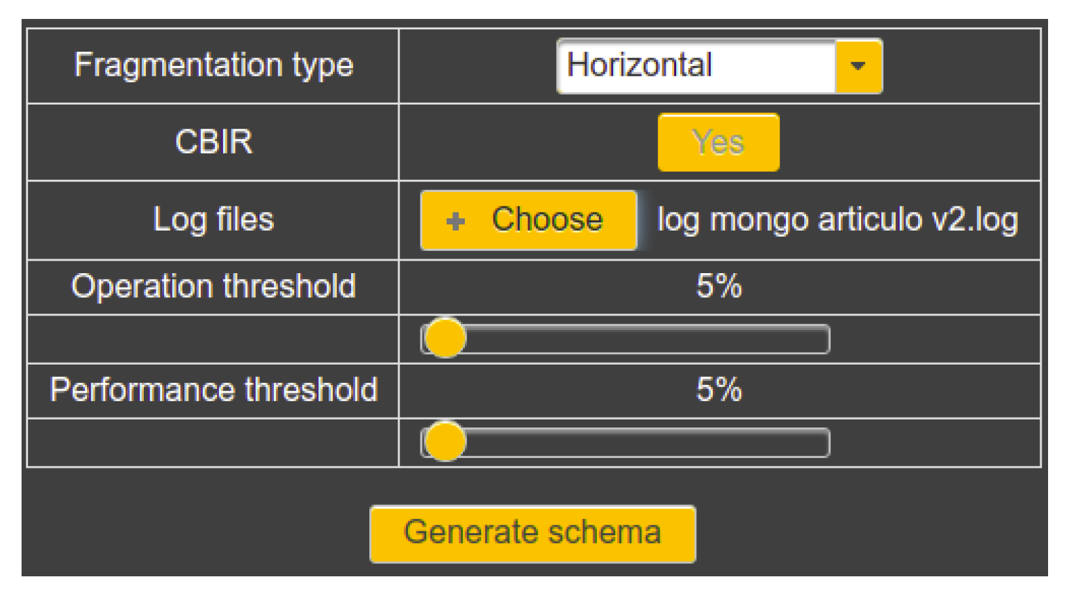Click the plus icon on Choose
The width and height of the screenshot is (1069, 592).
[x=456, y=222]
